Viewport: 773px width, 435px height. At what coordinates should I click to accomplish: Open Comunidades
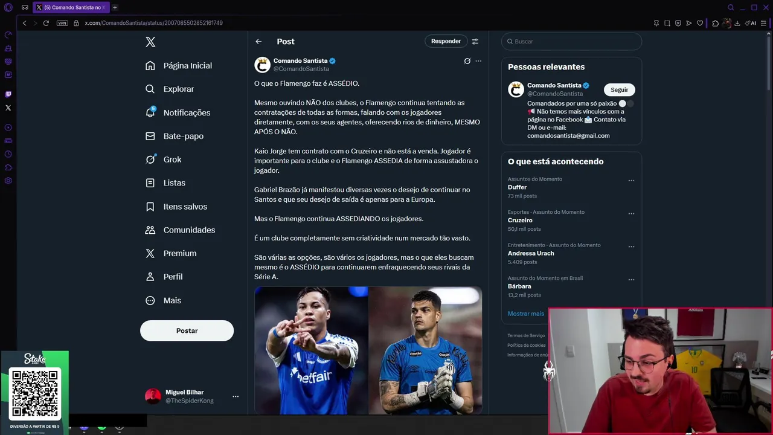point(180,230)
